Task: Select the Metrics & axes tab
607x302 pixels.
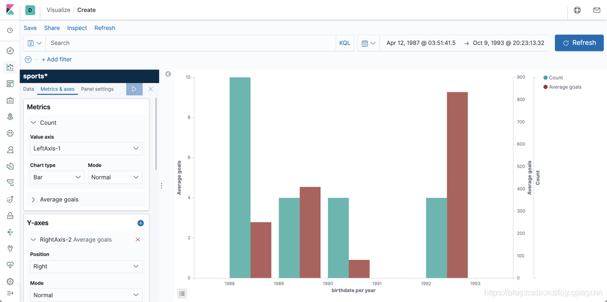Action: [x=57, y=89]
